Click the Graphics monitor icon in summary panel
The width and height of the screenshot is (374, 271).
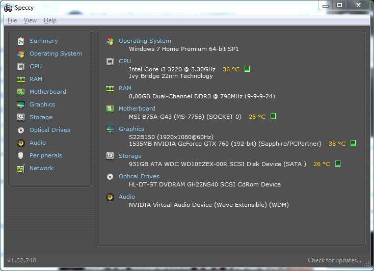tap(110, 129)
